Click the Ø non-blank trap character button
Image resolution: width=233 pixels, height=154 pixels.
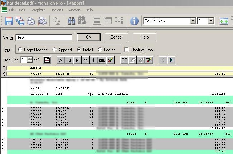coord(86,60)
